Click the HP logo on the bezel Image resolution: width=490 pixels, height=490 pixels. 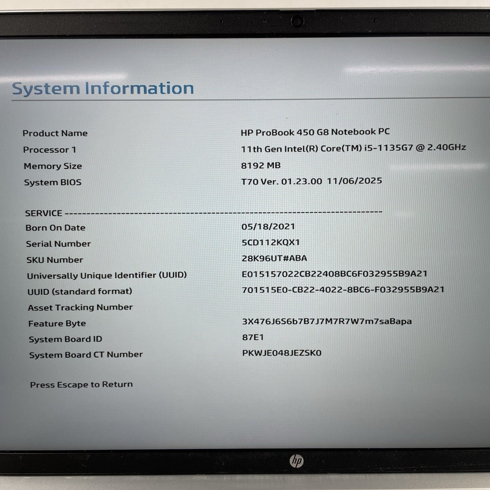pyautogui.click(x=296, y=461)
